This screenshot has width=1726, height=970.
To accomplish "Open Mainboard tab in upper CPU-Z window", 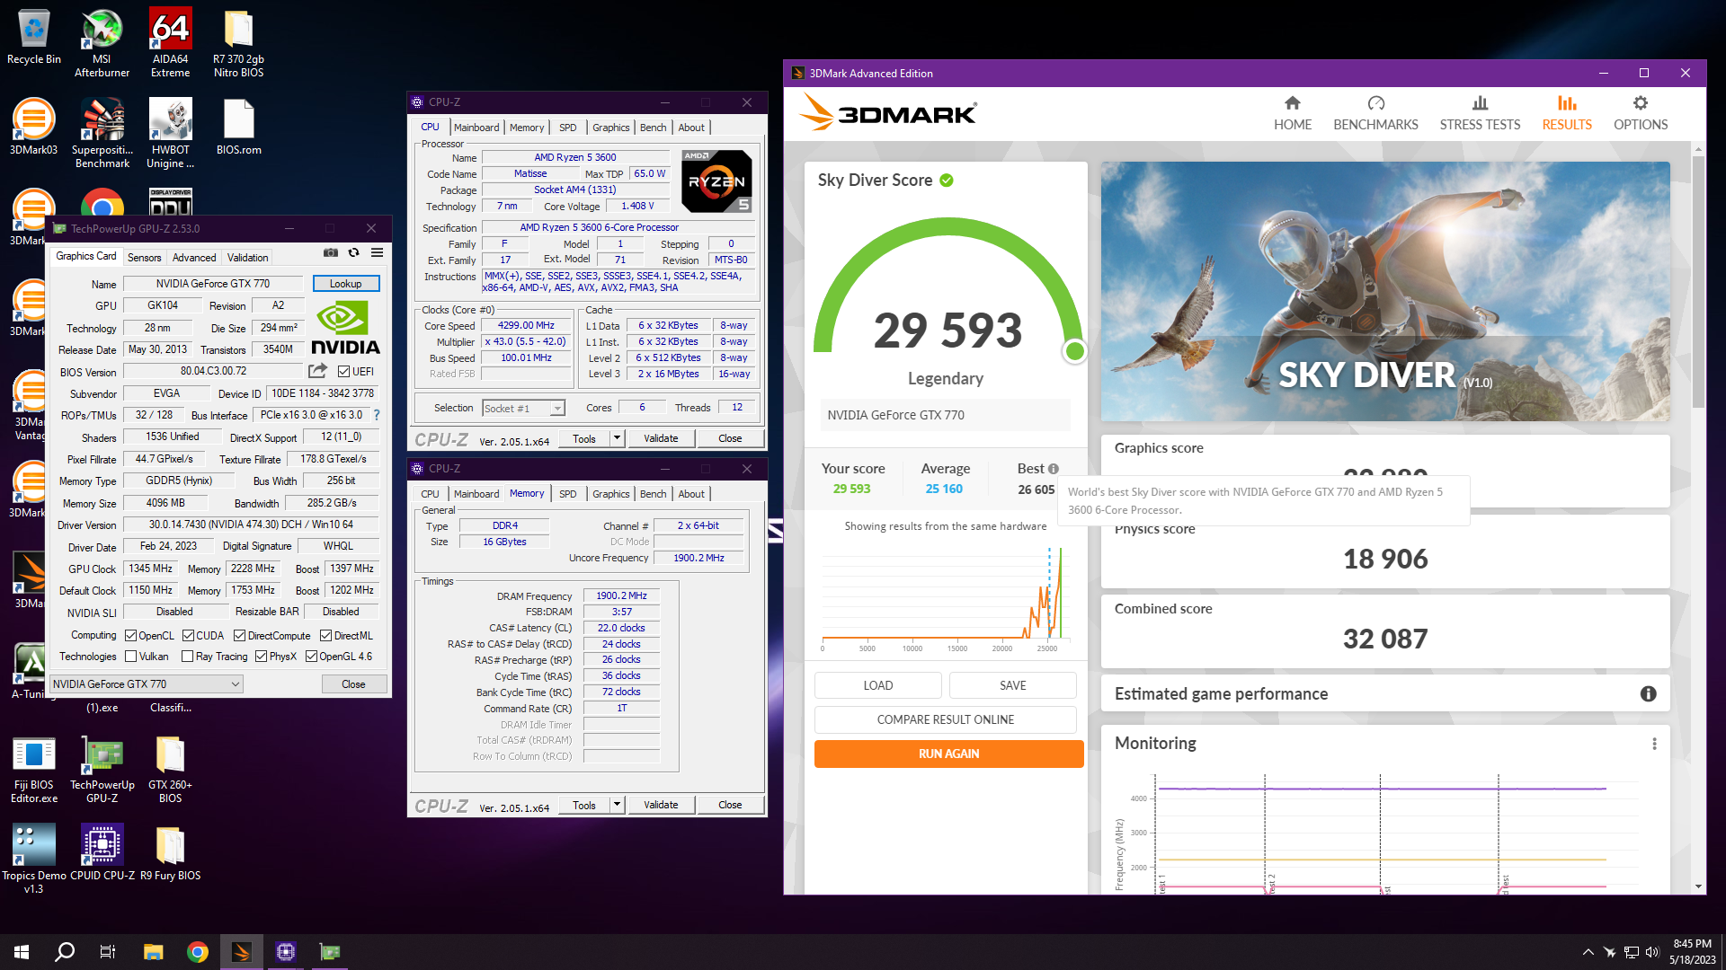I will [476, 128].
